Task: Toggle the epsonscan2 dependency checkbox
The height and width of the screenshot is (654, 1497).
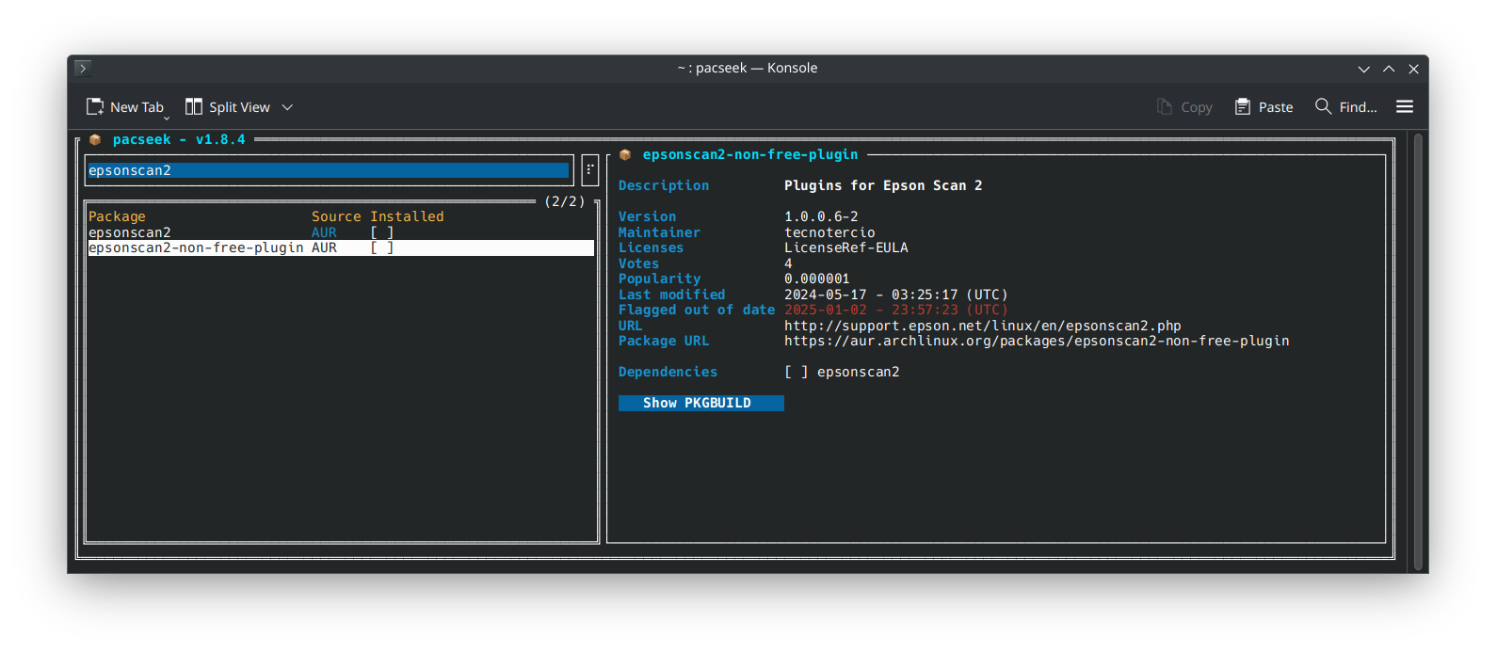Action: (x=797, y=372)
